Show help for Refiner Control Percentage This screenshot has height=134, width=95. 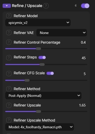pyautogui.click(x=9, y=42)
